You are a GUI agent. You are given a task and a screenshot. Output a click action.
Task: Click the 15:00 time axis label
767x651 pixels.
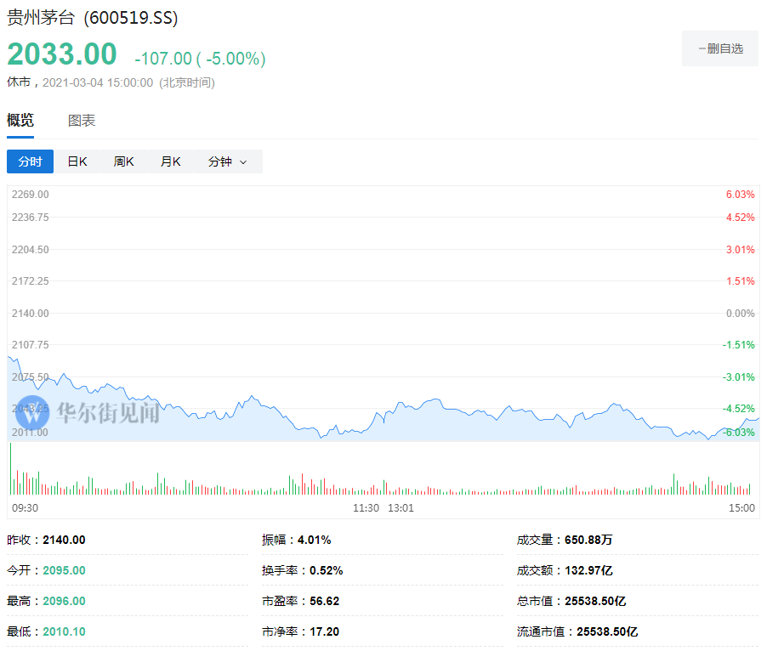coord(741,508)
